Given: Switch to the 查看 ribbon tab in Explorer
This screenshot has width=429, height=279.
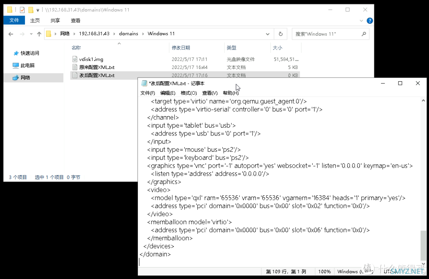Looking at the screenshot, I should [75, 21].
